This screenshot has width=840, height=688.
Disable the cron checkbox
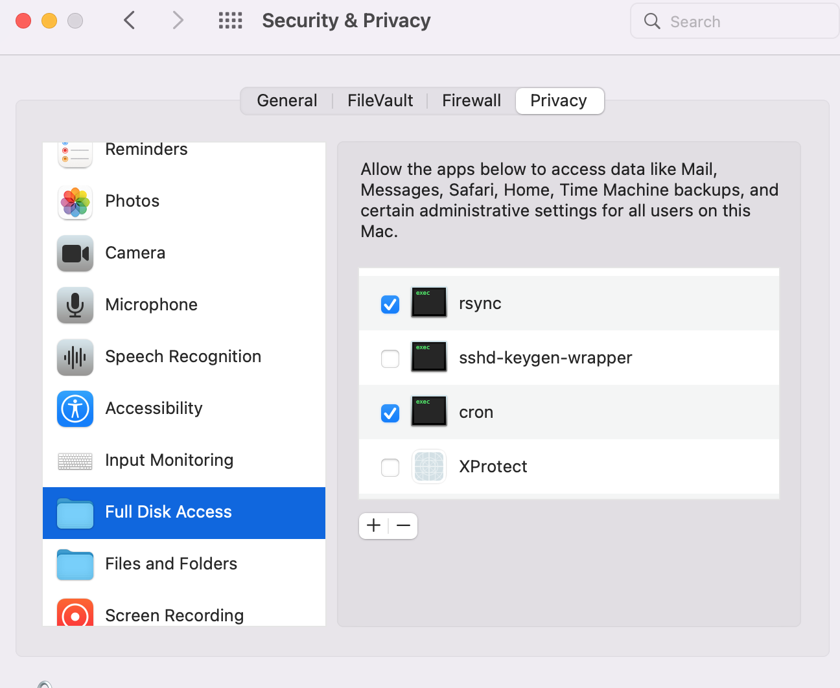tap(390, 413)
